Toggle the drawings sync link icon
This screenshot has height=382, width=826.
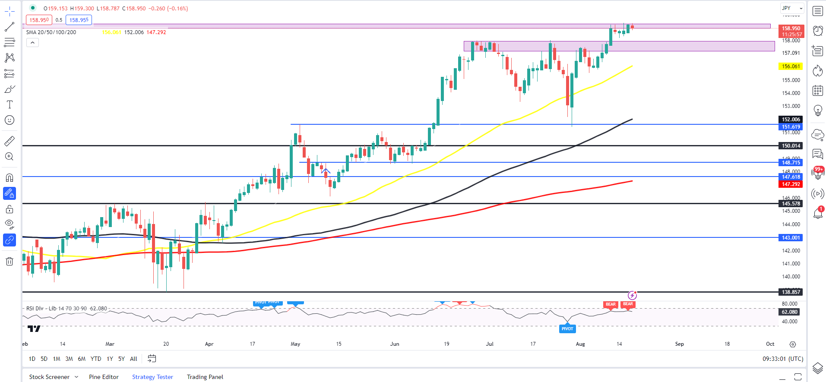[9, 240]
